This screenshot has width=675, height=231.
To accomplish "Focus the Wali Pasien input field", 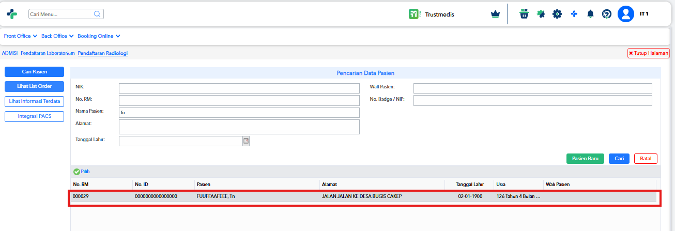I will pos(533,88).
